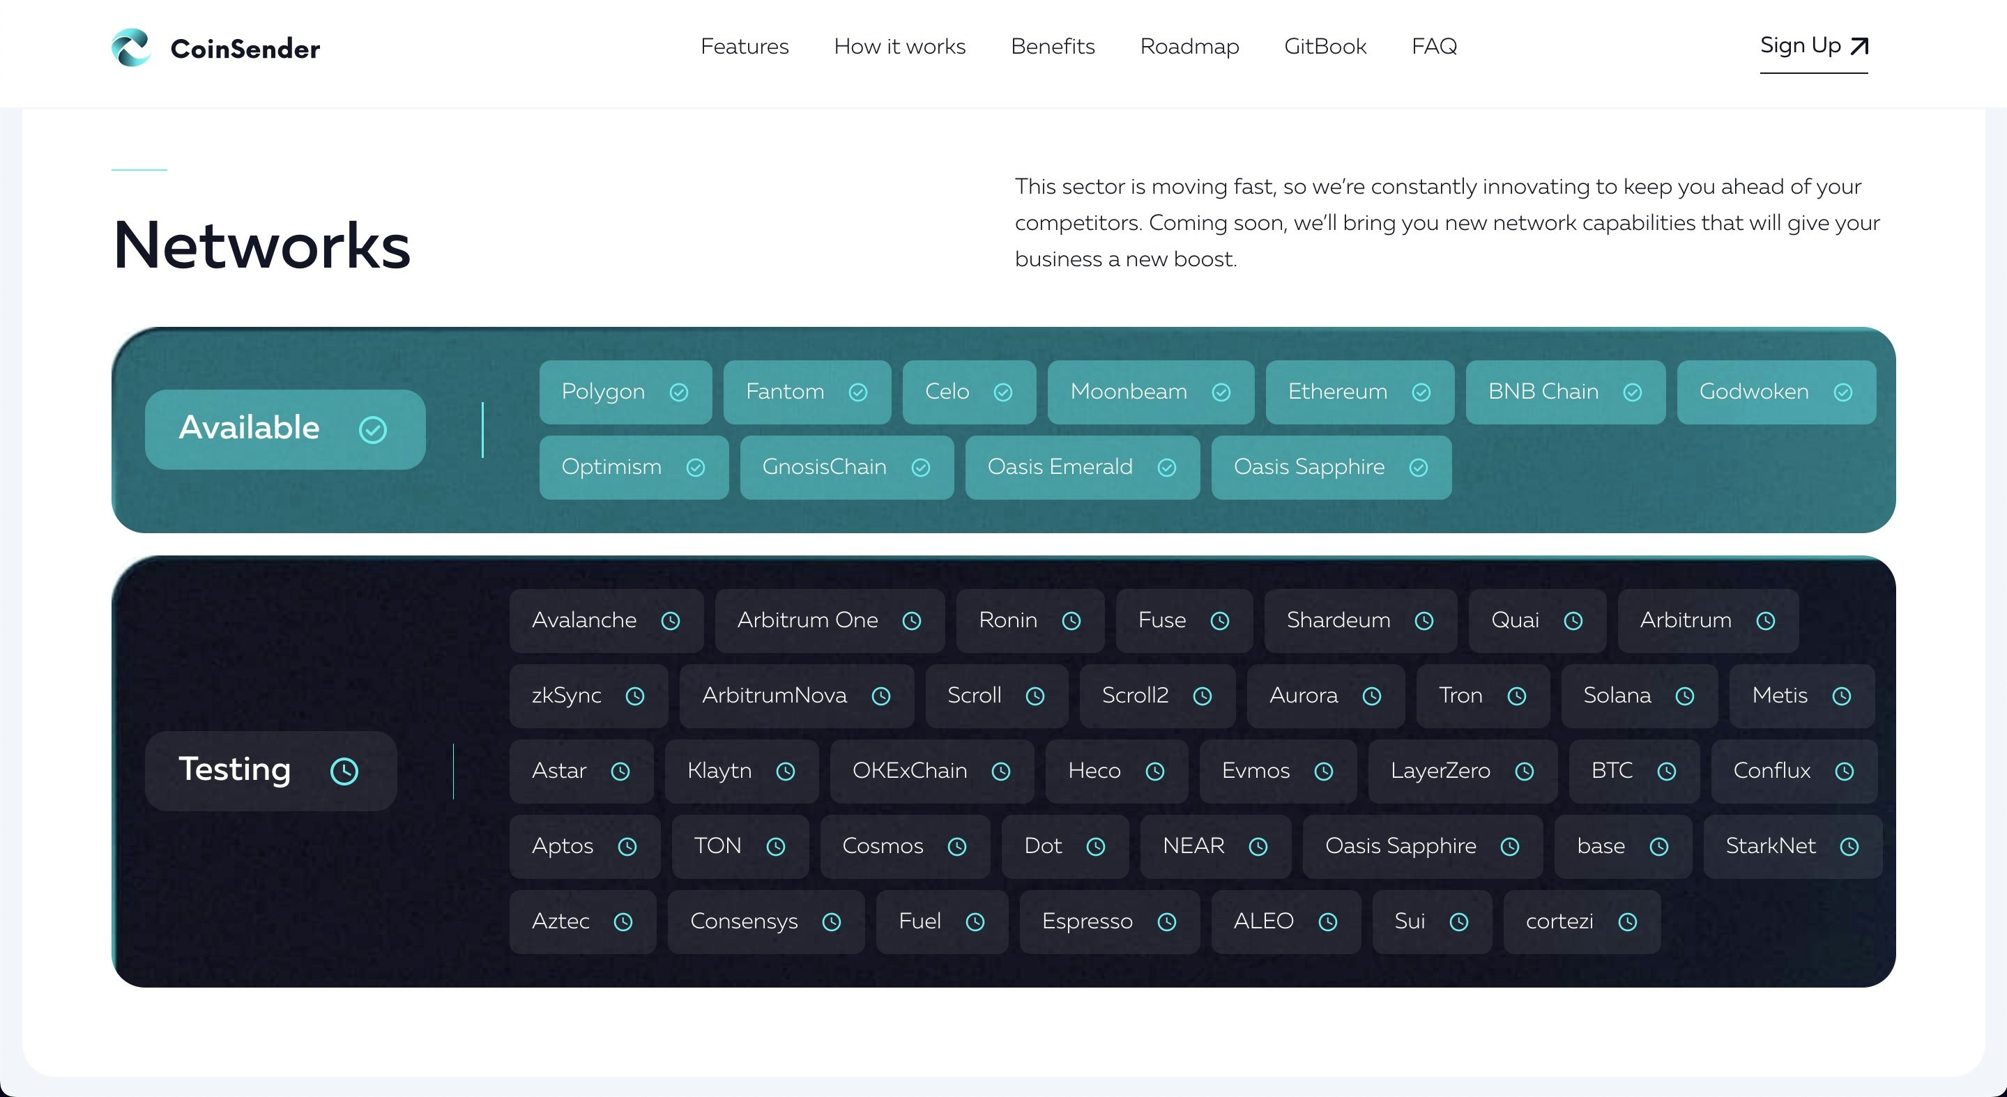The width and height of the screenshot is (2007, 1097).
Task: Open the GitBook nav link
Action: click(1325, 47)
